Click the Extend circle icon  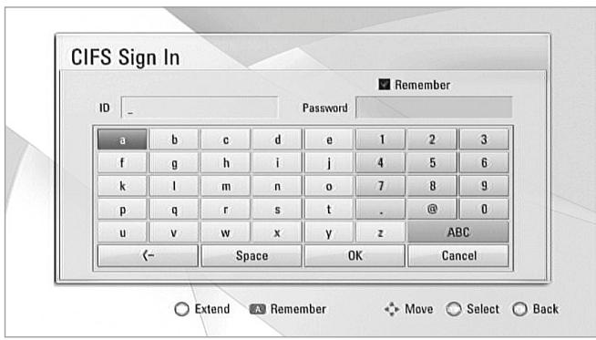point(181,309)
